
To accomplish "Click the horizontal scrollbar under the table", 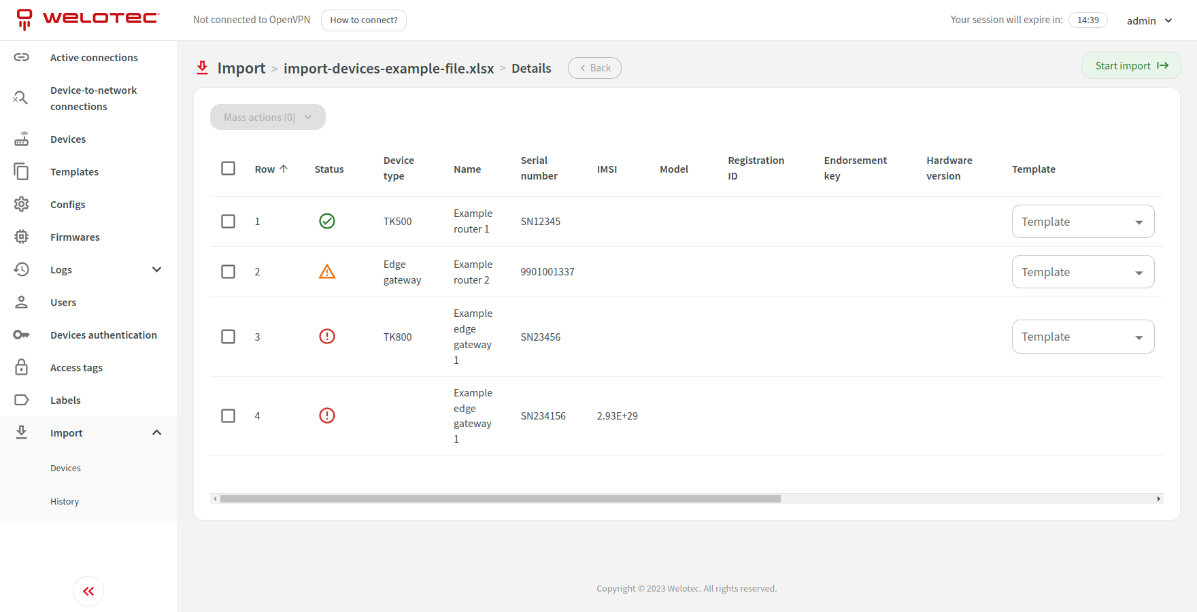I will [x=500, y=499].
